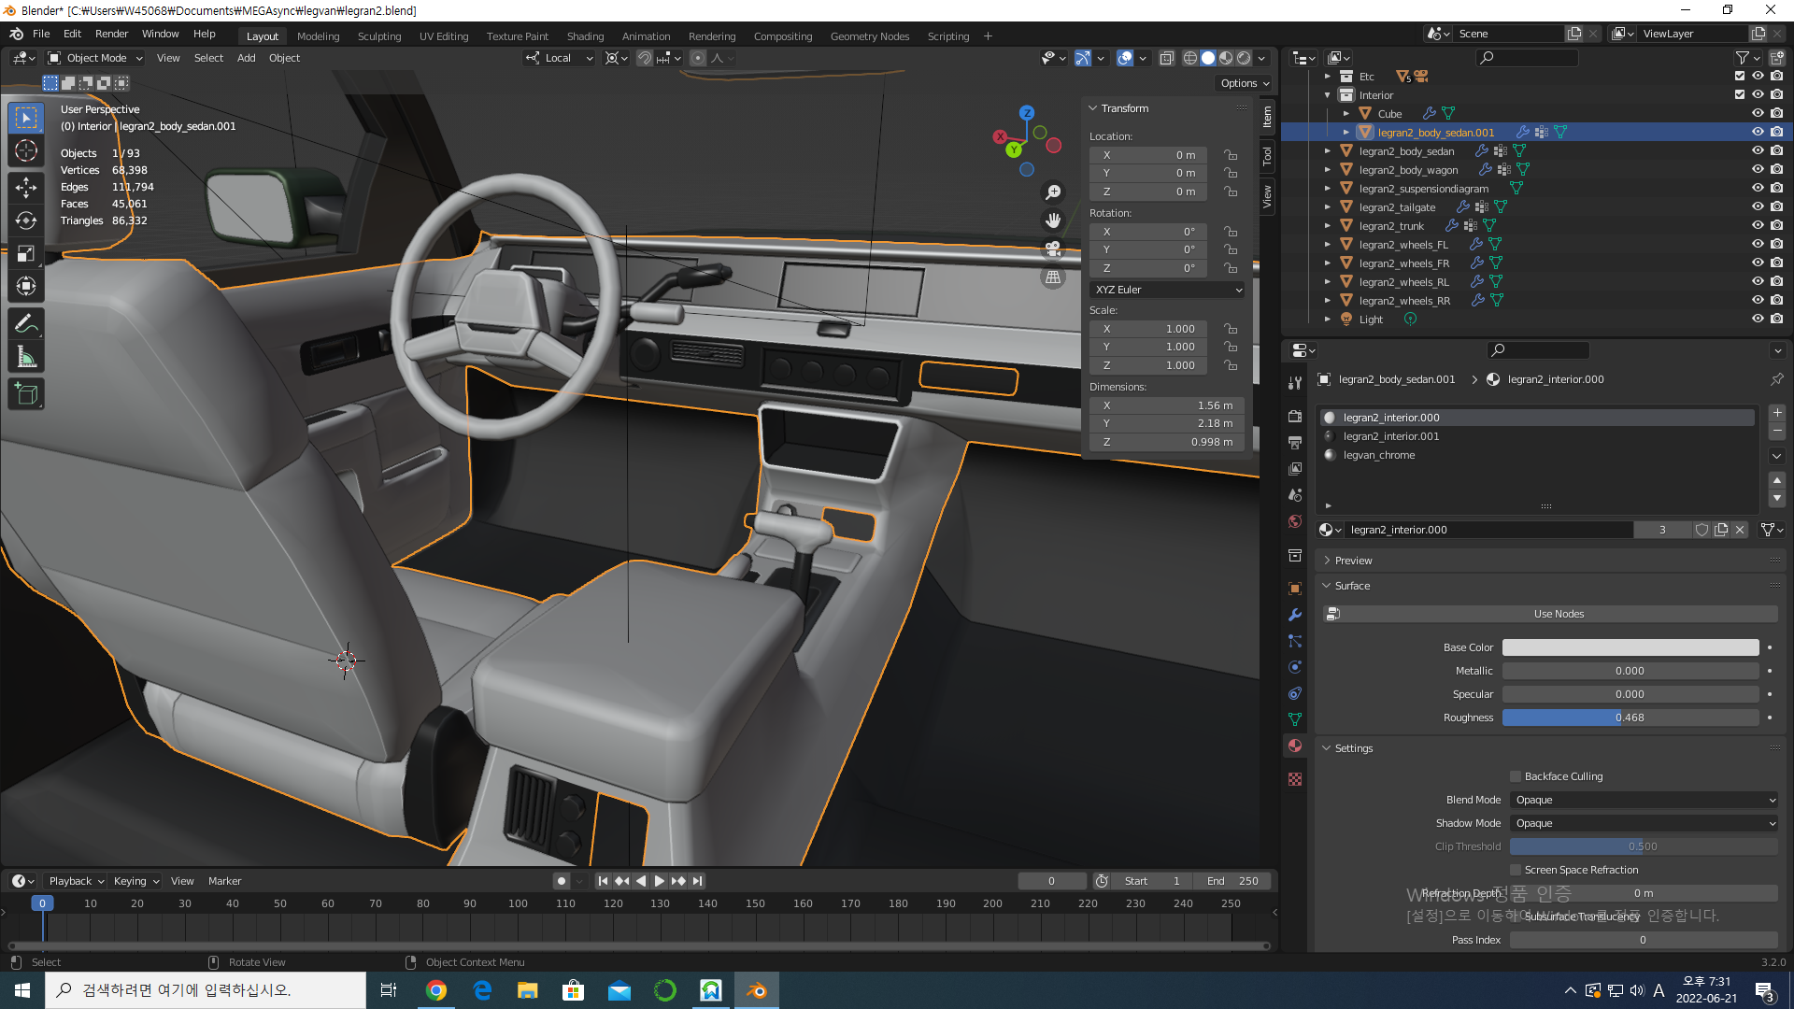Select the Measure tool
The width and height of the screenshot is (1794, 1009).
pos(26,358)
